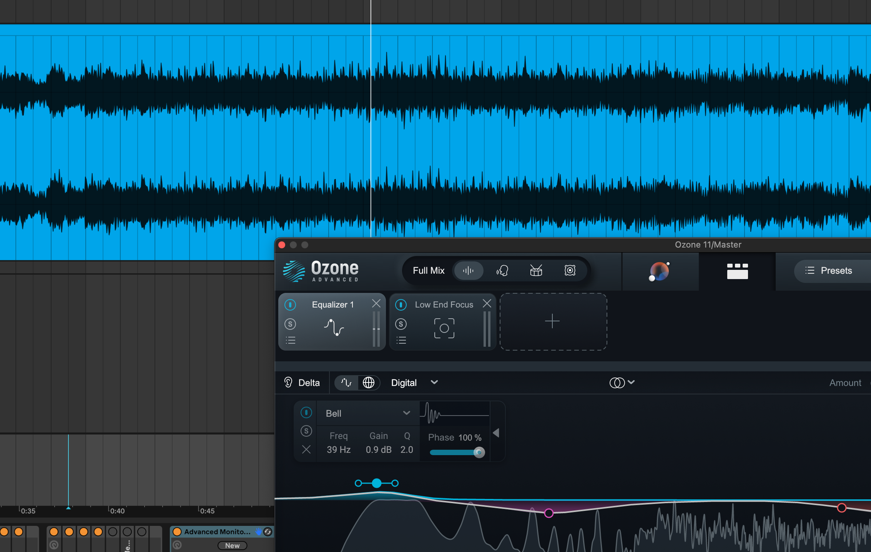This screenshot has height=552, width=871.
Task: Click the AI assistant sphere icon
Action: click(659, 272)
